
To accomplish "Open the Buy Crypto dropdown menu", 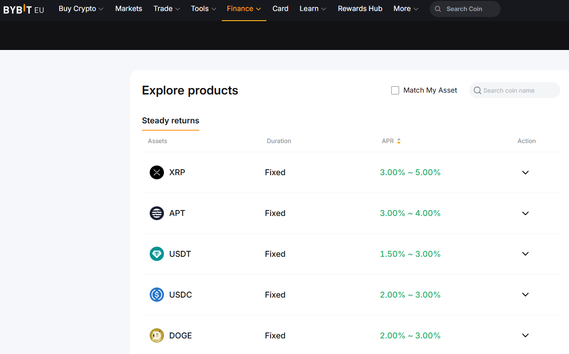I will click(x=81, y=9).
